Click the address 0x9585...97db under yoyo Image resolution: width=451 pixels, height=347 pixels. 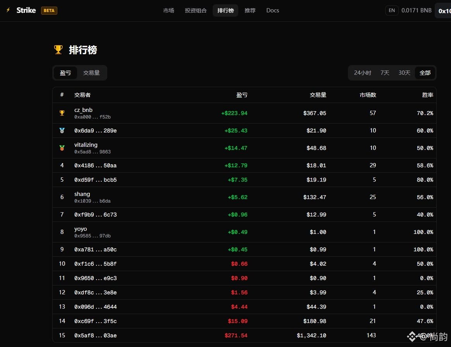point(92,236)
